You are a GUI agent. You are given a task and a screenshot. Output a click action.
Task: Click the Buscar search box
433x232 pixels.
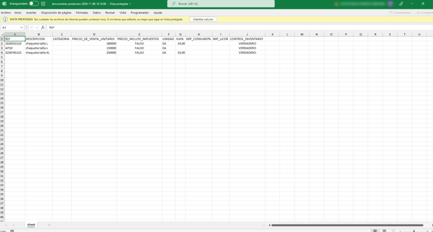pyautogui.click(x=221, y=4)
